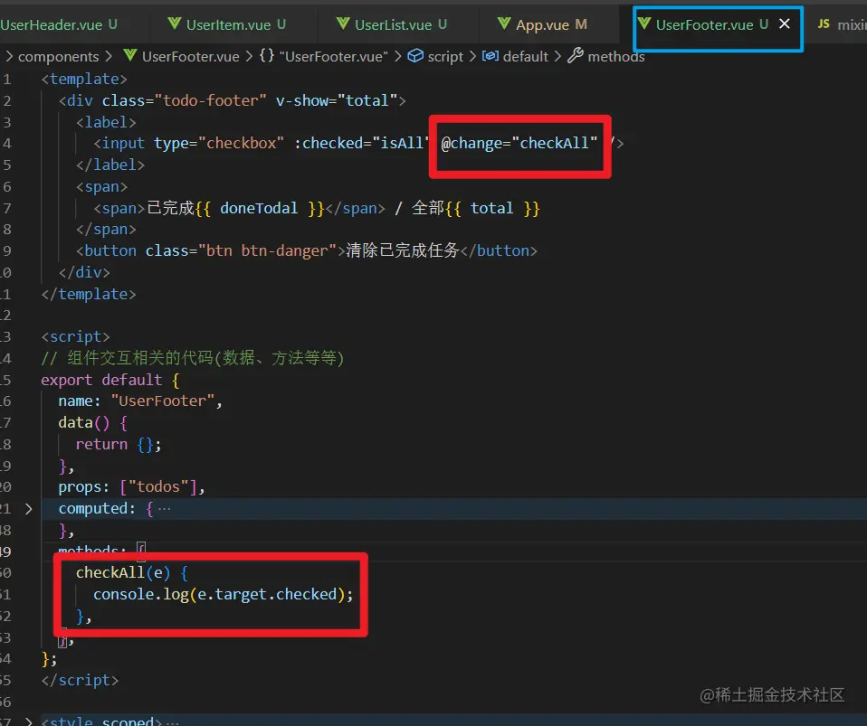Click the 清除已完成任务 button text
The height and width of the screenshot is (726, 867).
pos(403,250)
